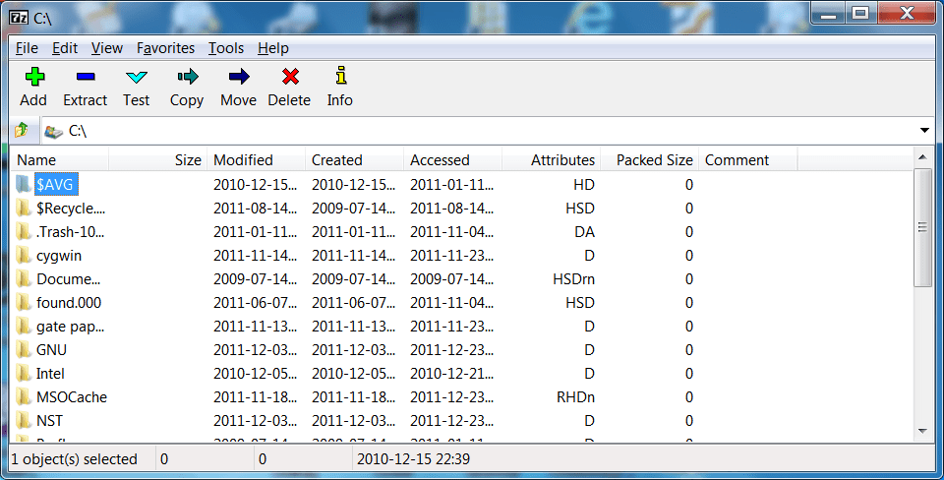
Task: Select the found.000 folder name
Action: click(69, 302)
